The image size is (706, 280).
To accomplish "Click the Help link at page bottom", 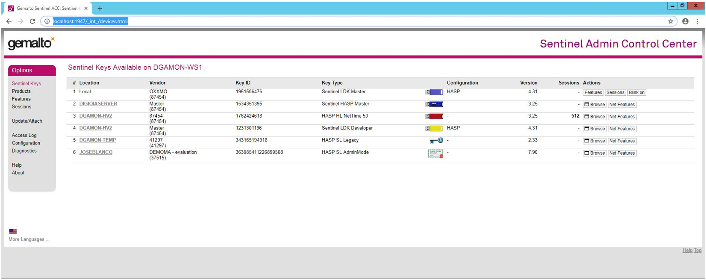I will pos(687,251).
